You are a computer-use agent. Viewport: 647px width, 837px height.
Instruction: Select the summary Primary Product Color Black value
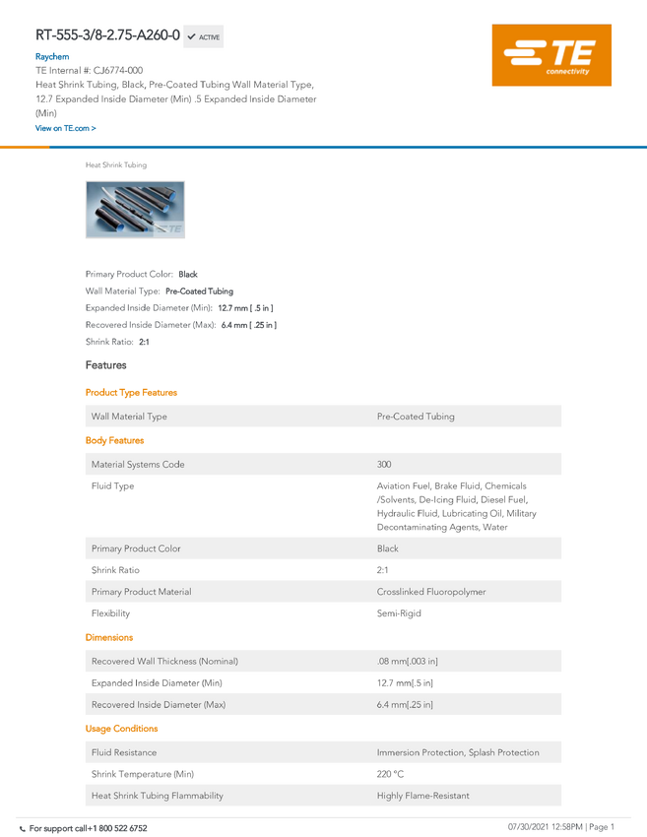click(188, 275)
